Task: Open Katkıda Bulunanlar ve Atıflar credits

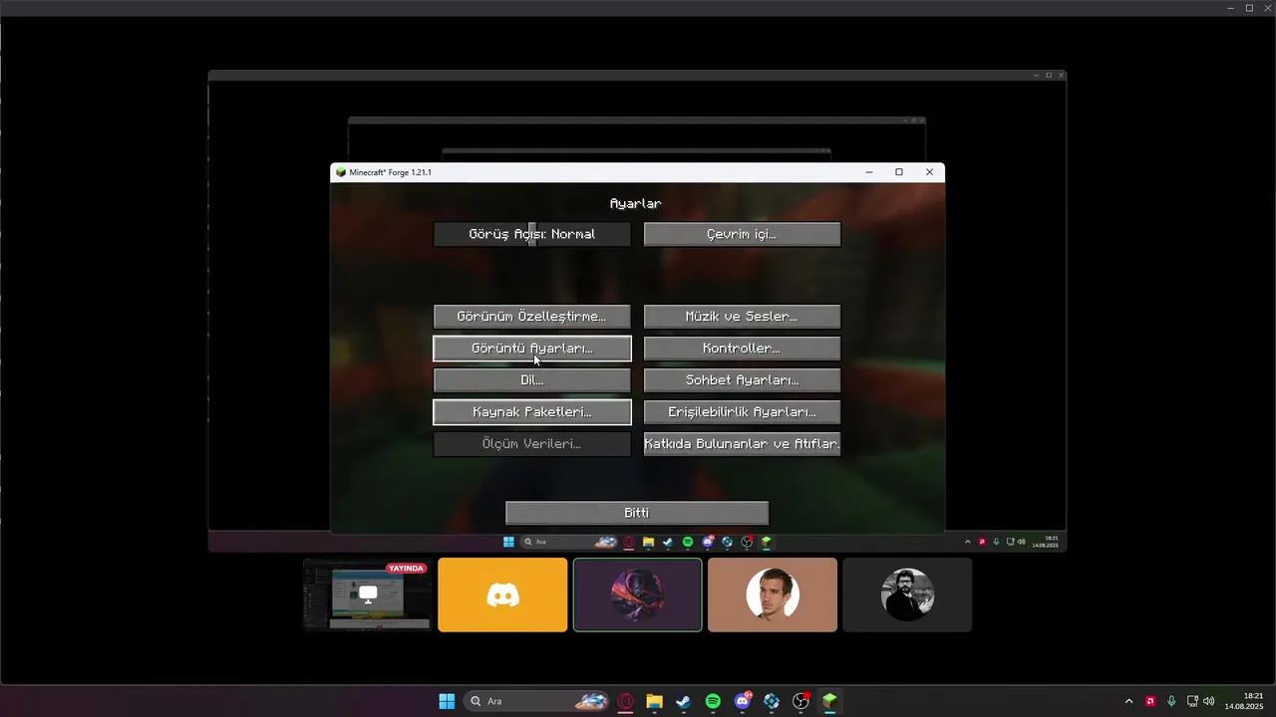Action: 742,444
